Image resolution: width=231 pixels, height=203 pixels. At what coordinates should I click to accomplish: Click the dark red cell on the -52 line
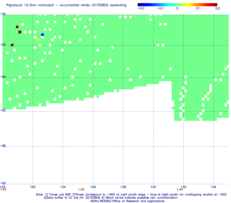coord(12,45)
